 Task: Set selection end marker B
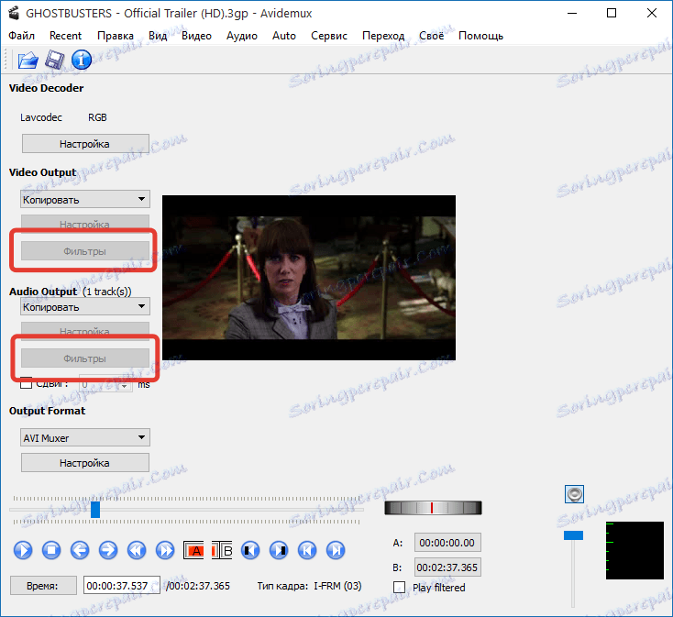click(x=222, y=550)
